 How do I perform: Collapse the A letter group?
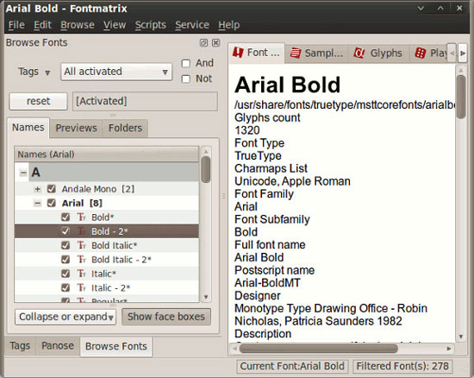click(x=23, y=173)
